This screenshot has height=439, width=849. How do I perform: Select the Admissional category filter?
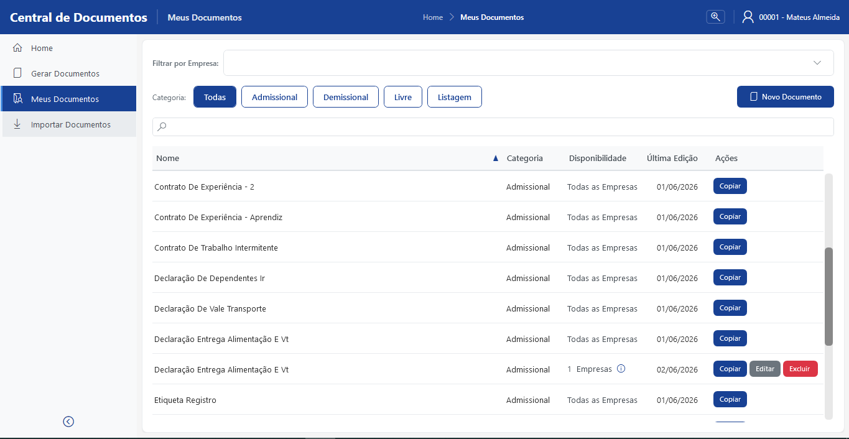[x=274, y=97]
